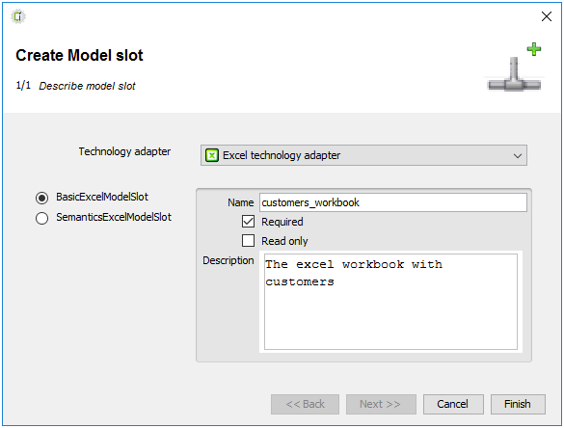Enable the Read only checkbox

[x=248, y=241]
